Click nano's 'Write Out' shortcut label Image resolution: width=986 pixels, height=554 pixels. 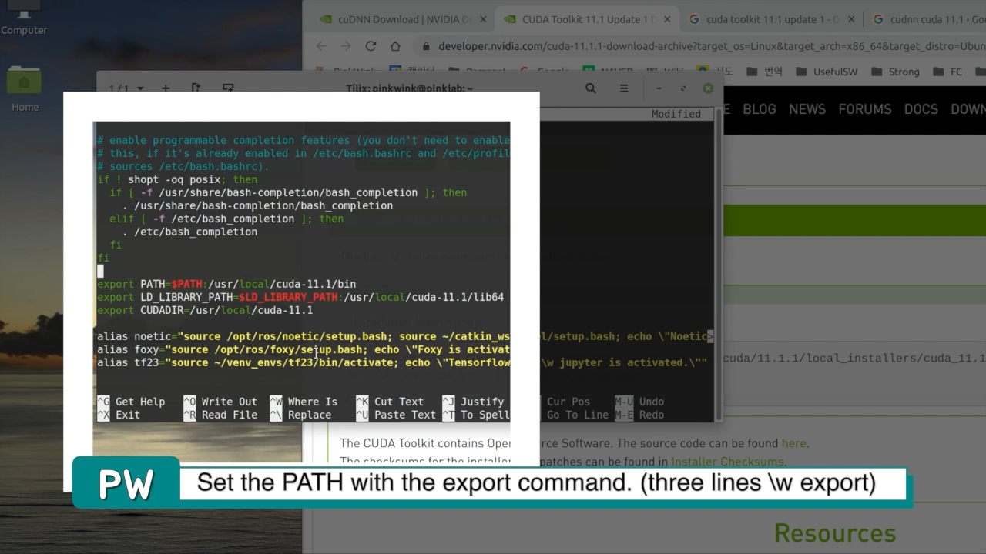pyautogui.click(x=230, y=402)
